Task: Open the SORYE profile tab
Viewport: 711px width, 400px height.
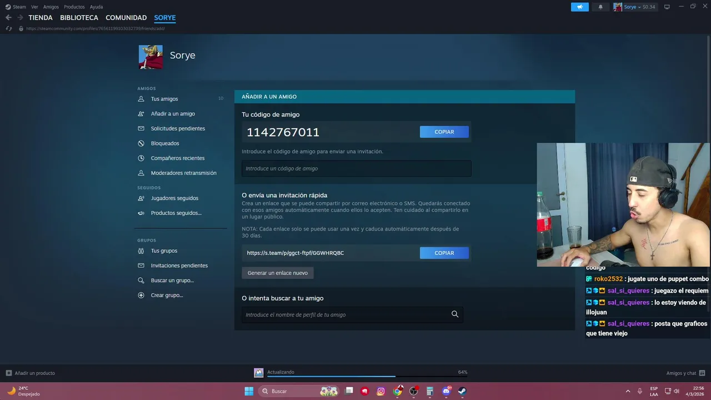Action: coord(165,18)
